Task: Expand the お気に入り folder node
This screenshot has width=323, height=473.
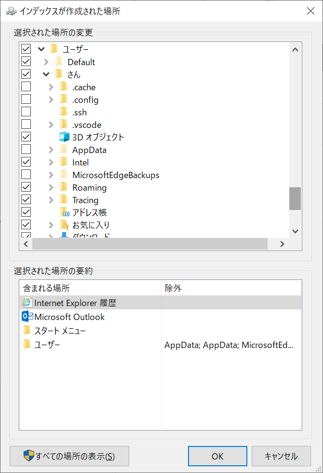Action: [51, 225]
